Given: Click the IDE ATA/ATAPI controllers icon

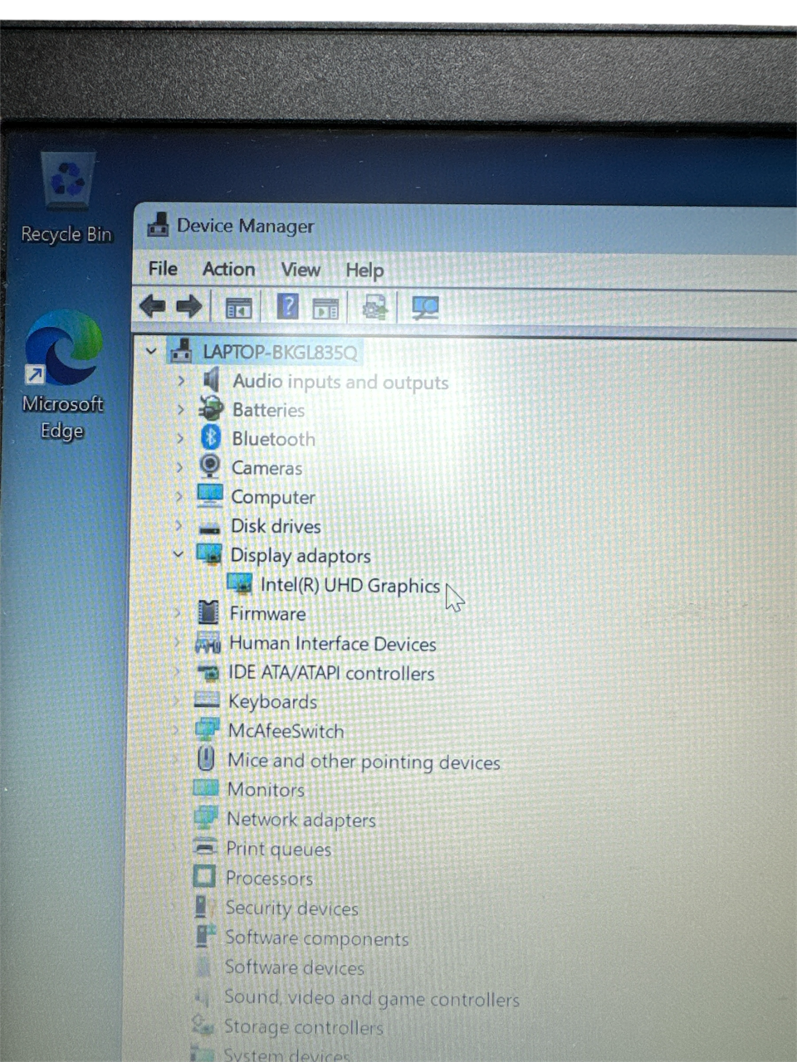Looking at the screenshot, I should point(208,673).
